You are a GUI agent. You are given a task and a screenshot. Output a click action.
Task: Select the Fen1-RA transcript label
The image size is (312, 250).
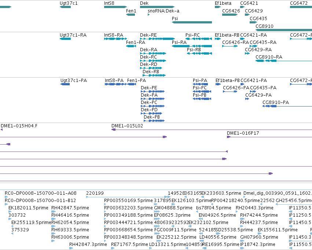point(136,42)
